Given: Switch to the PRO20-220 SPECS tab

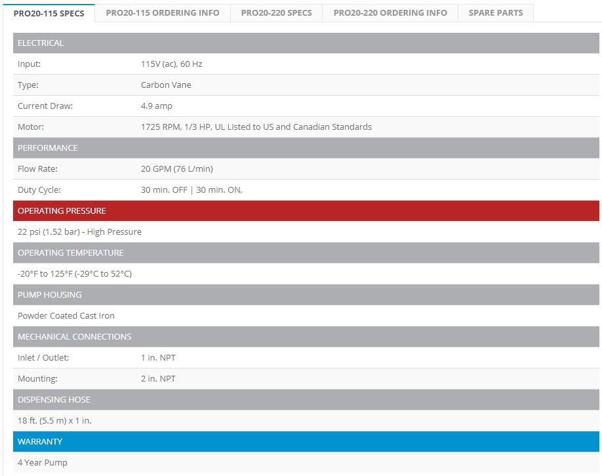Looking at the screenshot, I should click(x=277, y=13).
